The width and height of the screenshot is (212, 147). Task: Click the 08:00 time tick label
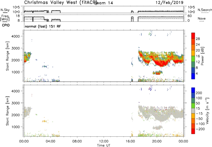(x=77, y=141)
